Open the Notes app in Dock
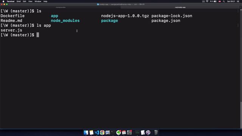 pyautogui.click(x=92, y=133)
